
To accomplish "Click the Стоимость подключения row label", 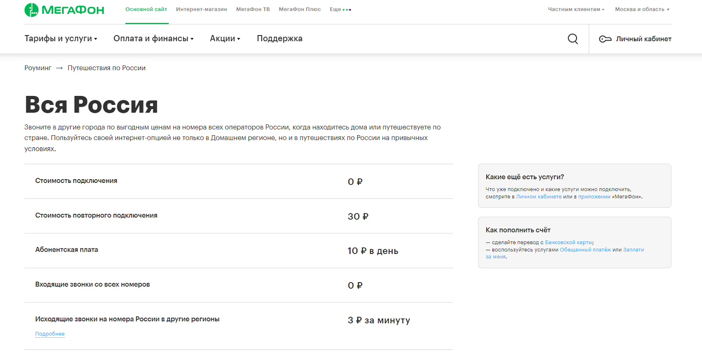I will (76, 181).
